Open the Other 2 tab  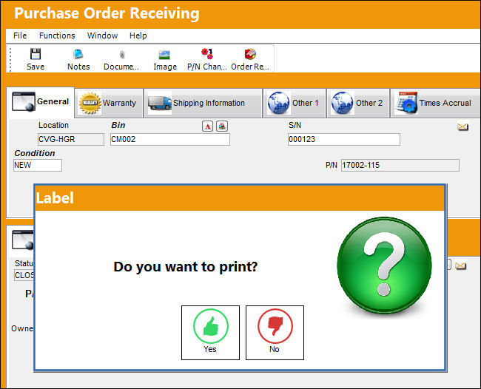(x=358, y=103)
